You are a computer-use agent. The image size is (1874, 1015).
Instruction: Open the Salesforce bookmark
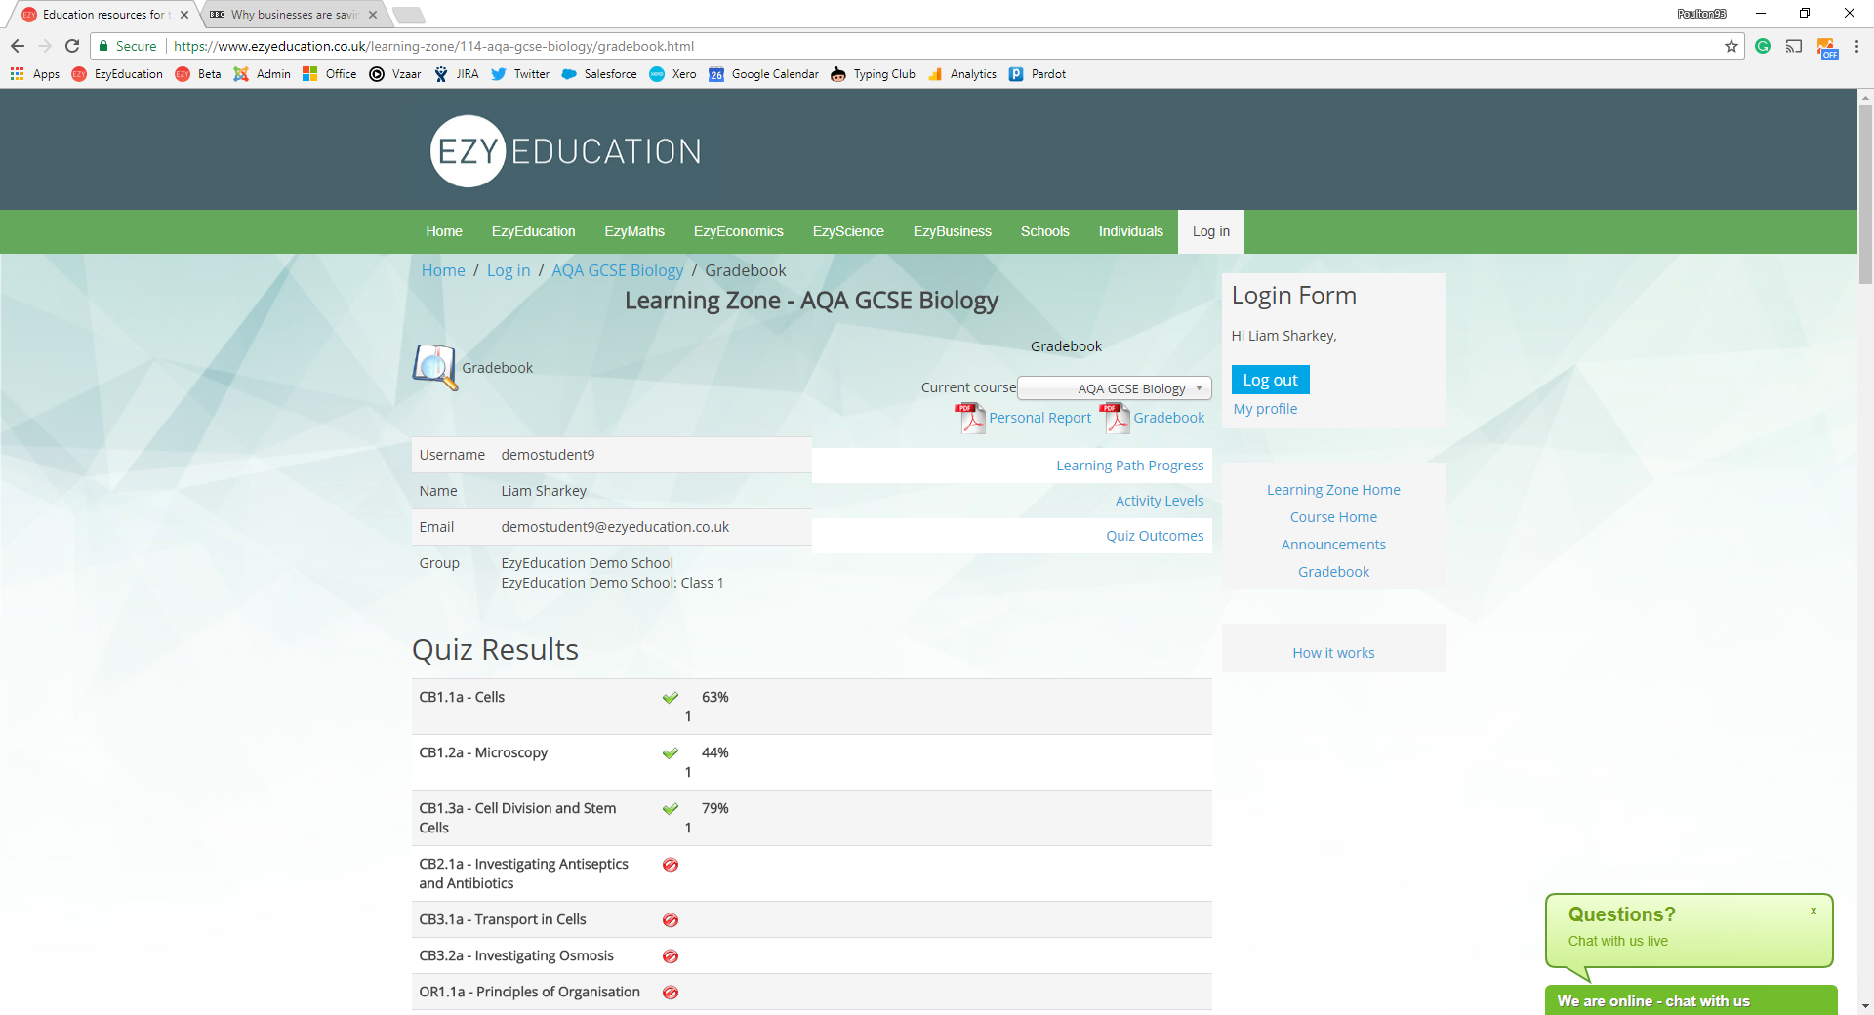[599, 74]
